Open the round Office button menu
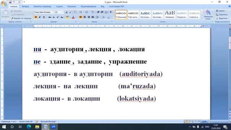 pos(4,4)
